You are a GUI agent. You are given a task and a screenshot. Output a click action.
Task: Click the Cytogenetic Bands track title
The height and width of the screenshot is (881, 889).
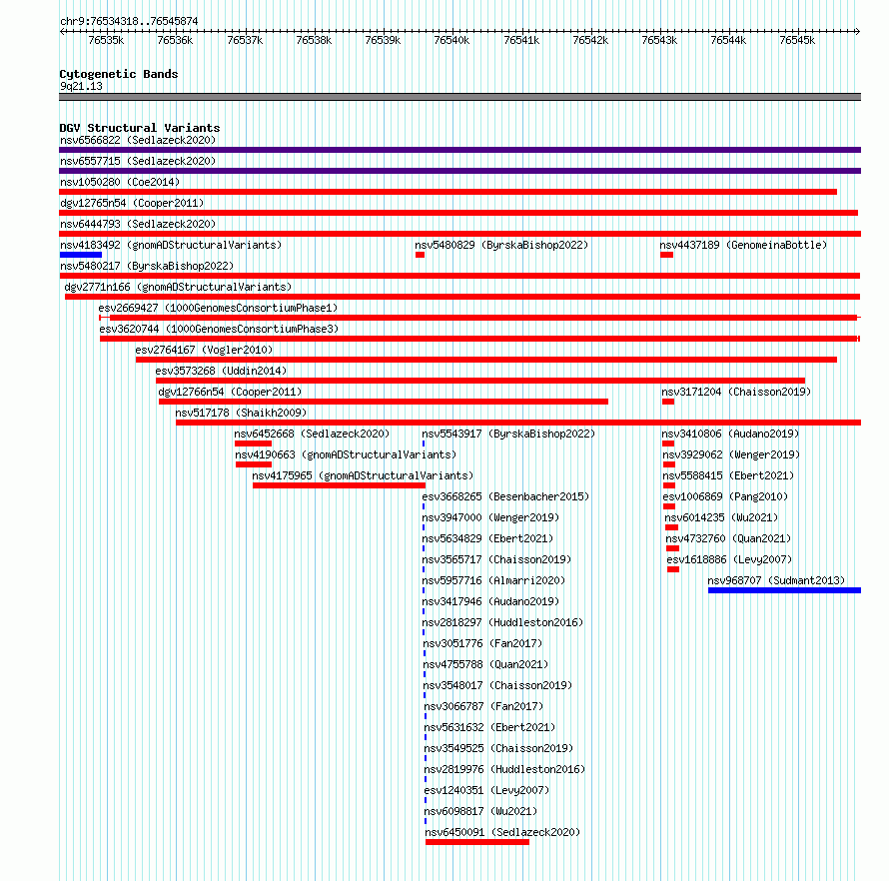pyautogui.click(x=119, y=74)
